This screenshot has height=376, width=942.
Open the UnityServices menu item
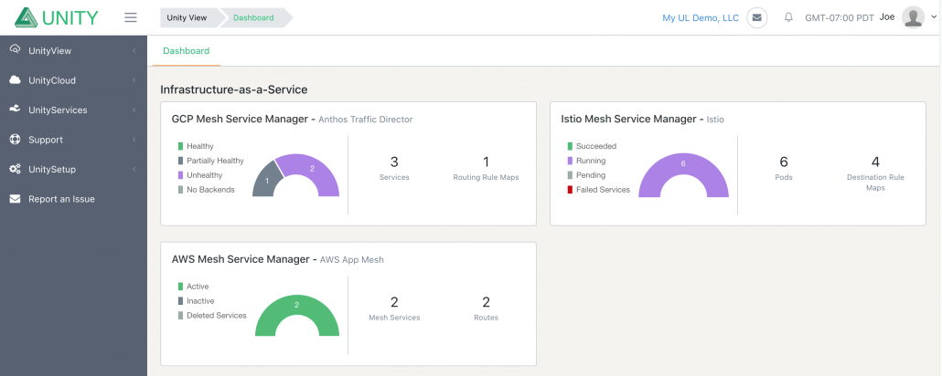[x=73, y=110]
